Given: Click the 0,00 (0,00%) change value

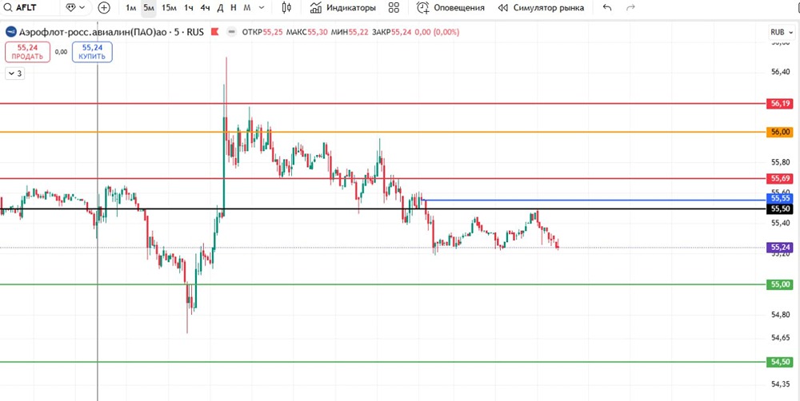Looking at the screenshot, I should 438,32.
